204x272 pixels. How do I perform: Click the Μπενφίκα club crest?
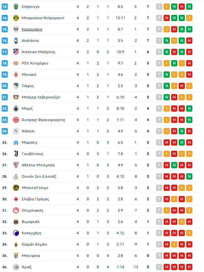(x=16, y=256)
